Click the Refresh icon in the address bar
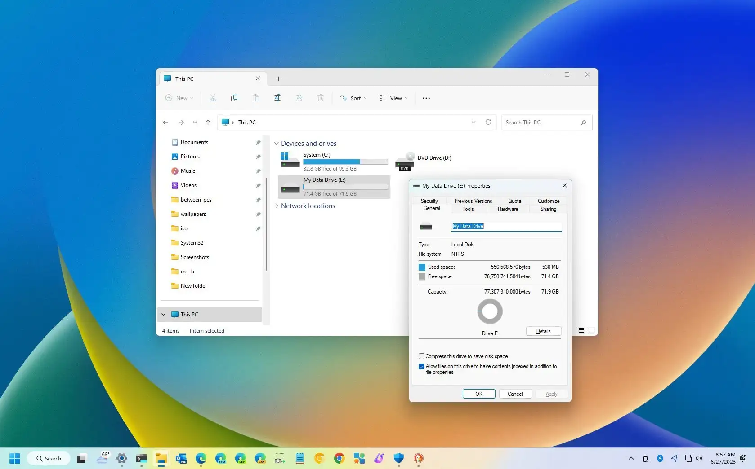This screenshot has height=469, width=755. click(x=488, y=122)
